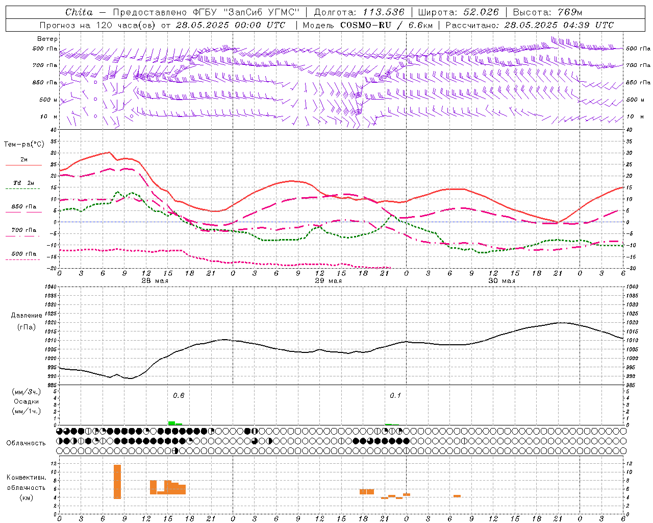Click the dotted 500 гПа temperature legend line

point(23,259)
